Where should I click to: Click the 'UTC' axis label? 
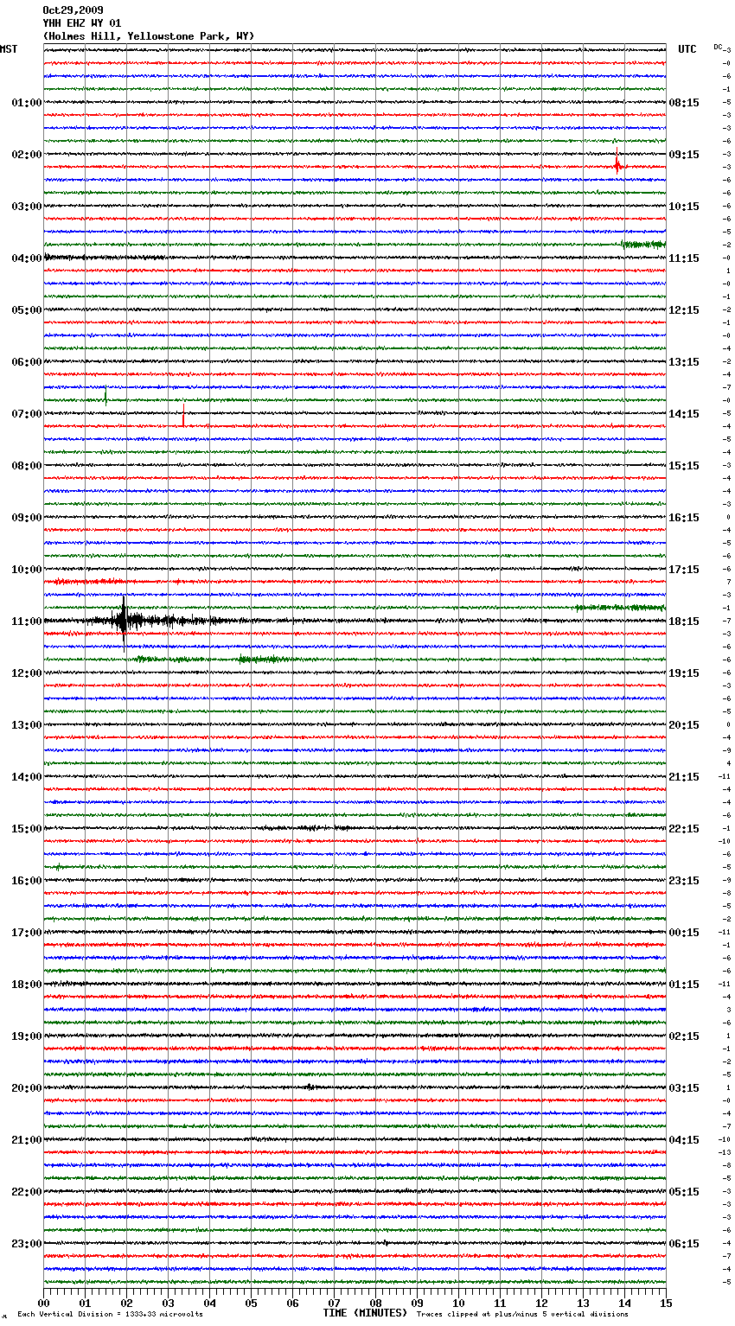pos(687,49)
